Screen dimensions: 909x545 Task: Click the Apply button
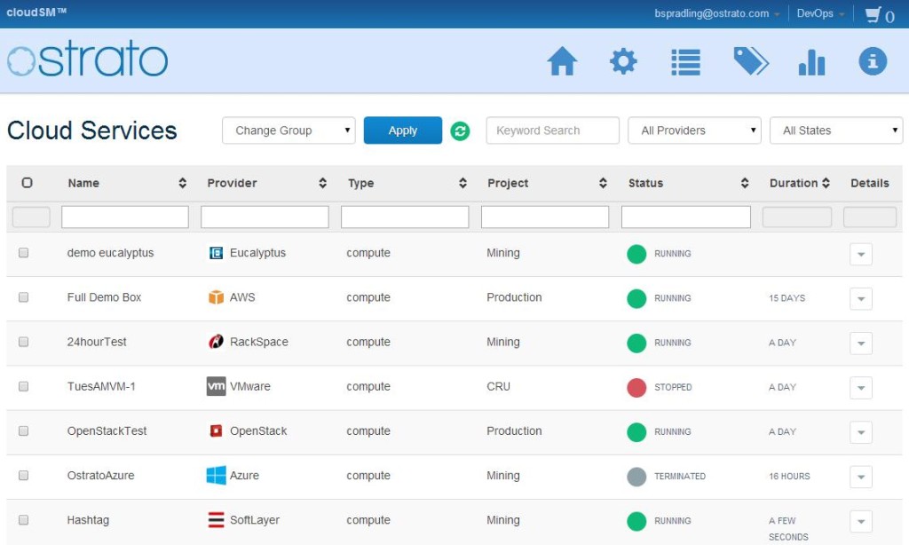(403, 130)
